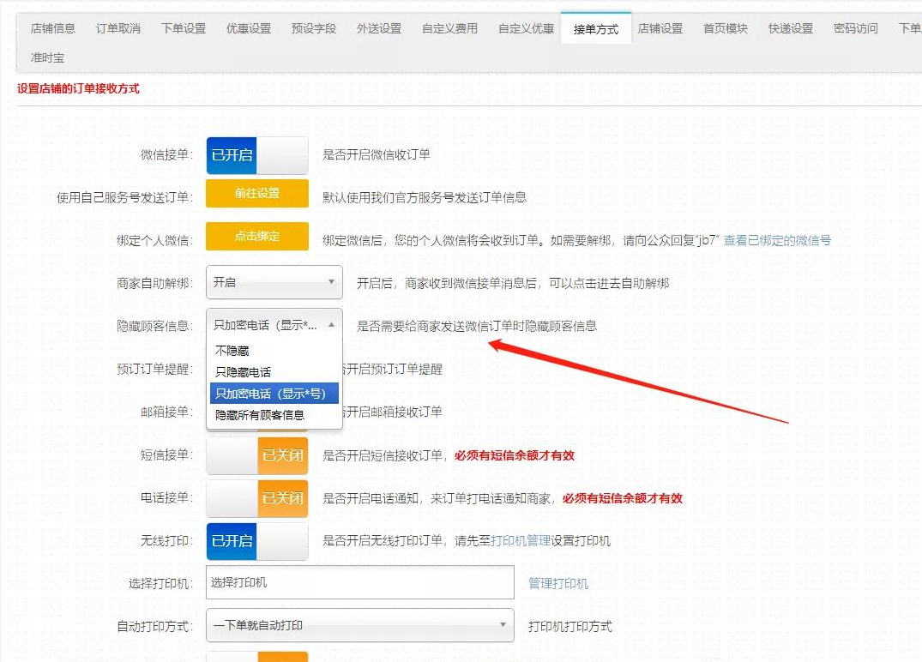Switch to the 下单设置 tab
The width and height of the screenshot is (922, 662).
click(182, 27)
